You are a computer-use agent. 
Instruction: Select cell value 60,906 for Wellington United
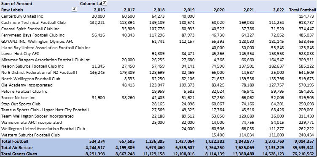pos(218,128)
